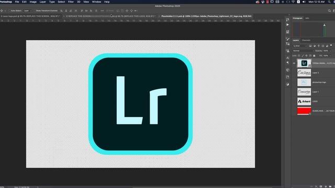Click the Photoshop search magnifier icon

pos(329,10)
